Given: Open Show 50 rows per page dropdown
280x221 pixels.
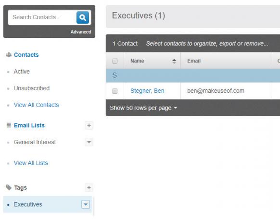Looking at the screenshot, I should click(x=143, y=108).
